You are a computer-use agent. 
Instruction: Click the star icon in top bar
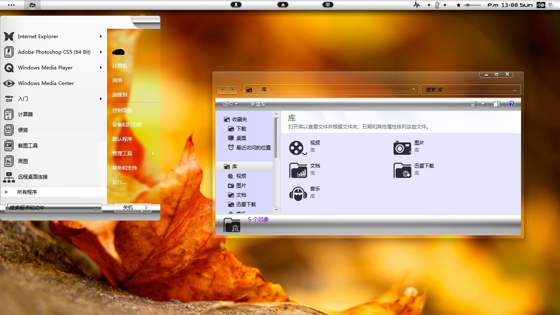458,5
